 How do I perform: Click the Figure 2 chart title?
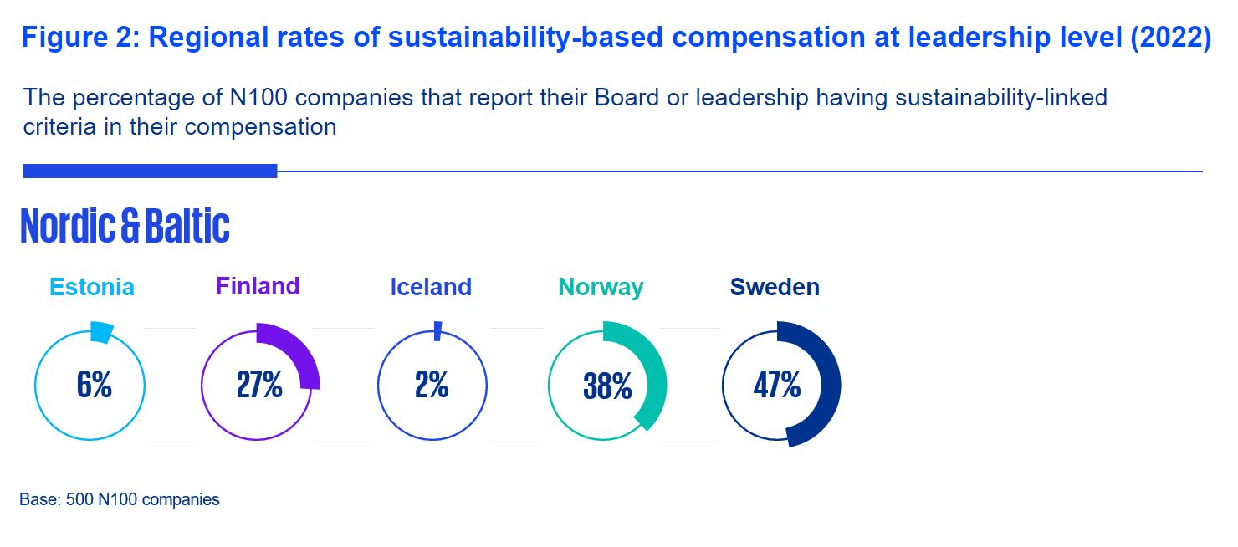click(616, 39)
